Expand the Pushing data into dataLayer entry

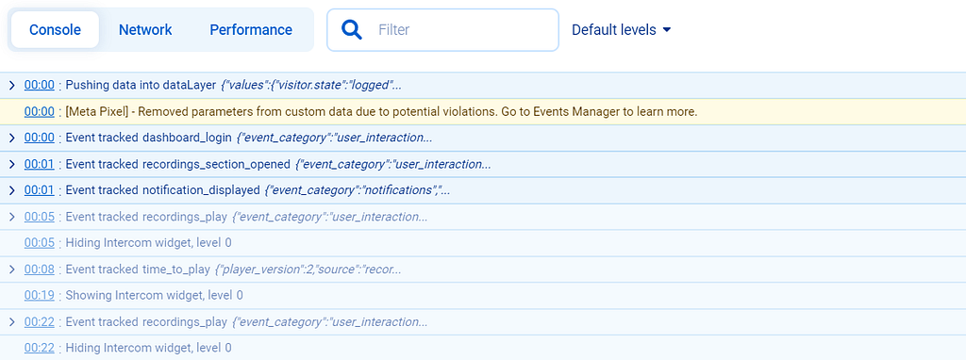[11, 86]
